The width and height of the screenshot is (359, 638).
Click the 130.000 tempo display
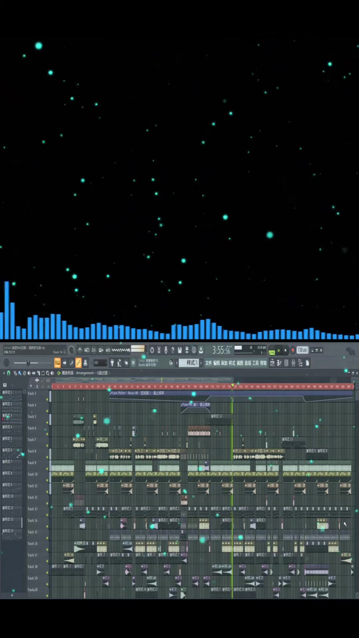(302, 350)
